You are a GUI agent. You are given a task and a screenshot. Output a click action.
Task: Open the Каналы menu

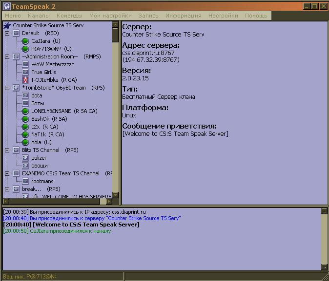click(39, 16)
